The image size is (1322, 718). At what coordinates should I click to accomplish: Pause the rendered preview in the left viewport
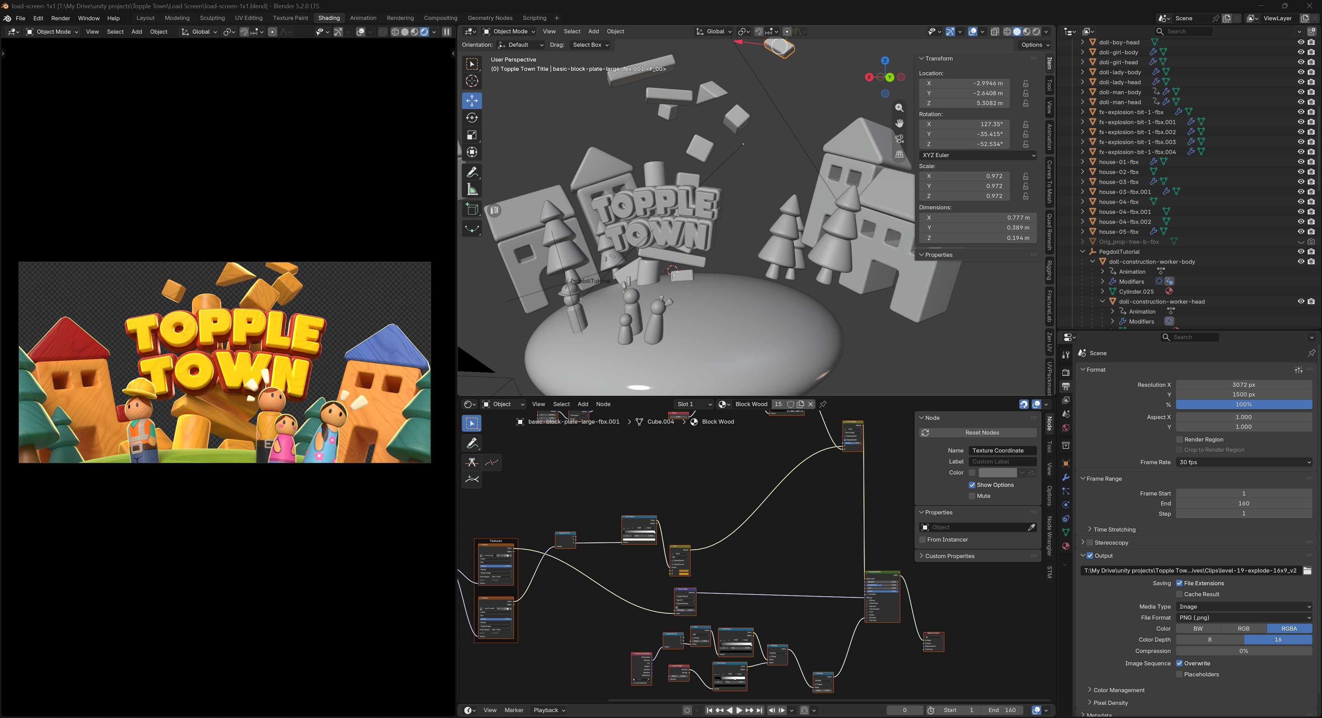447,32
